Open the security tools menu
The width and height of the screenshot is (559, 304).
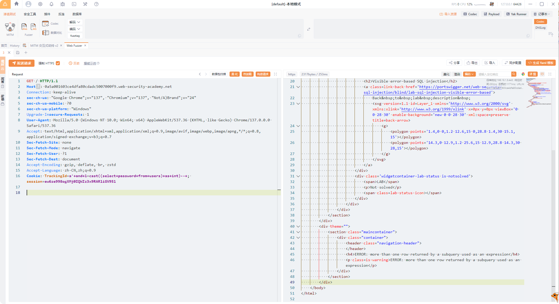click(30, 14)
